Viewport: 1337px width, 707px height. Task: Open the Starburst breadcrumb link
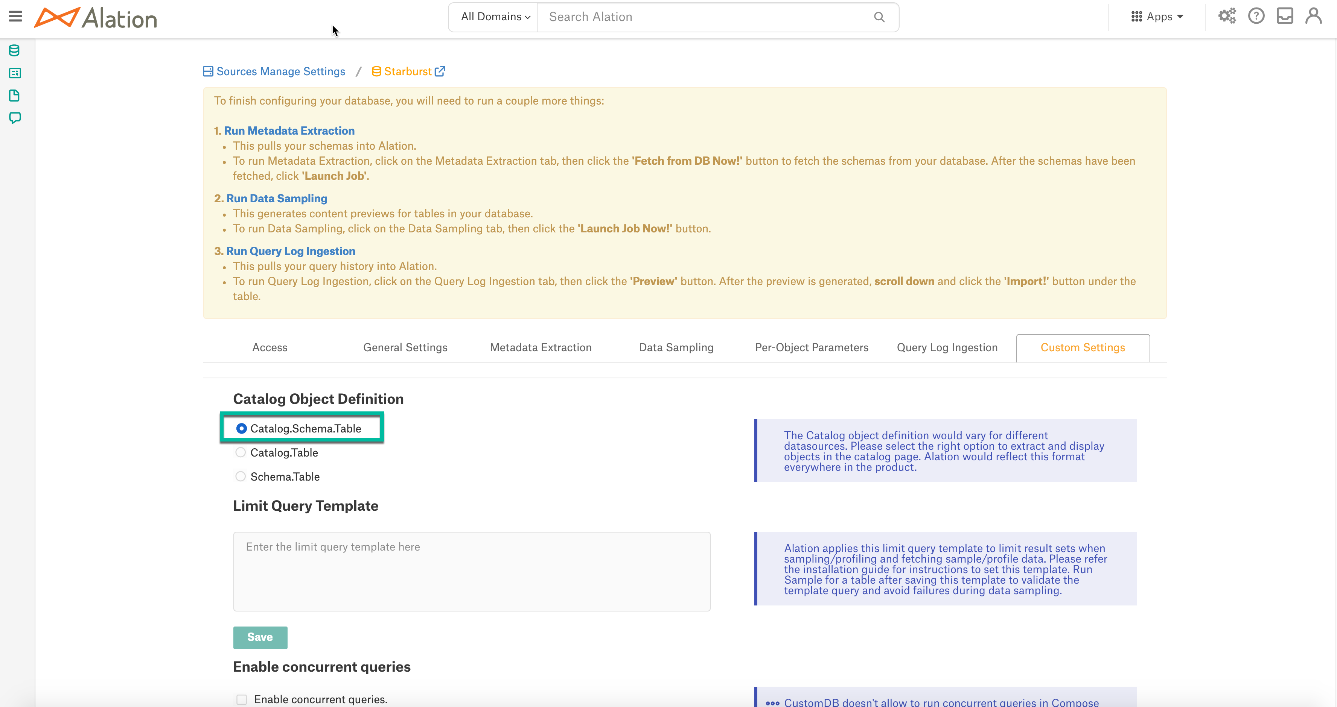(x=408, y=71)
